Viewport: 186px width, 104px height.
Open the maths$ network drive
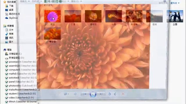pos(20,74)
